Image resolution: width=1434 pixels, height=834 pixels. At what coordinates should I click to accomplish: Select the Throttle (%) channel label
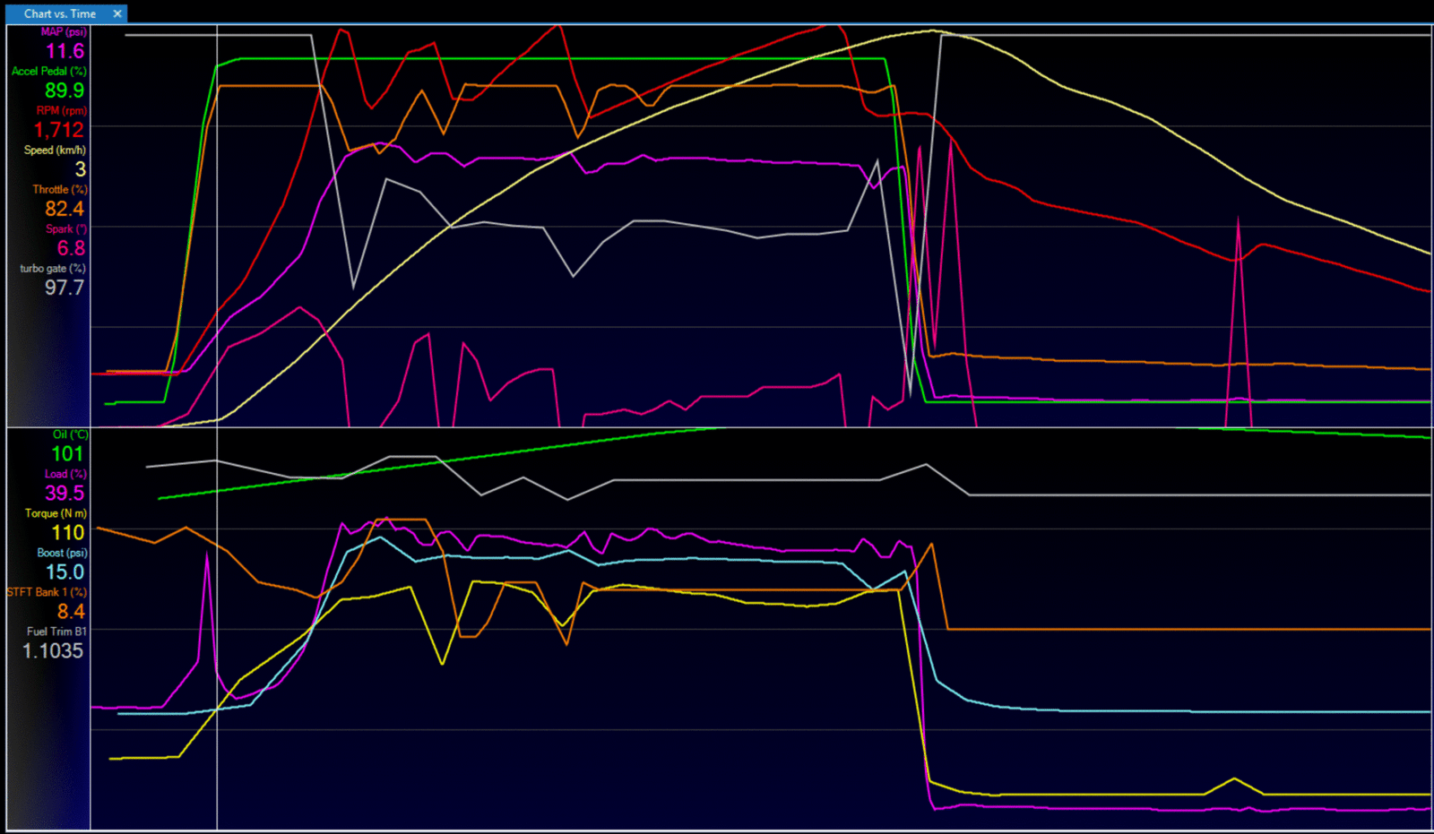coord(60,189)
